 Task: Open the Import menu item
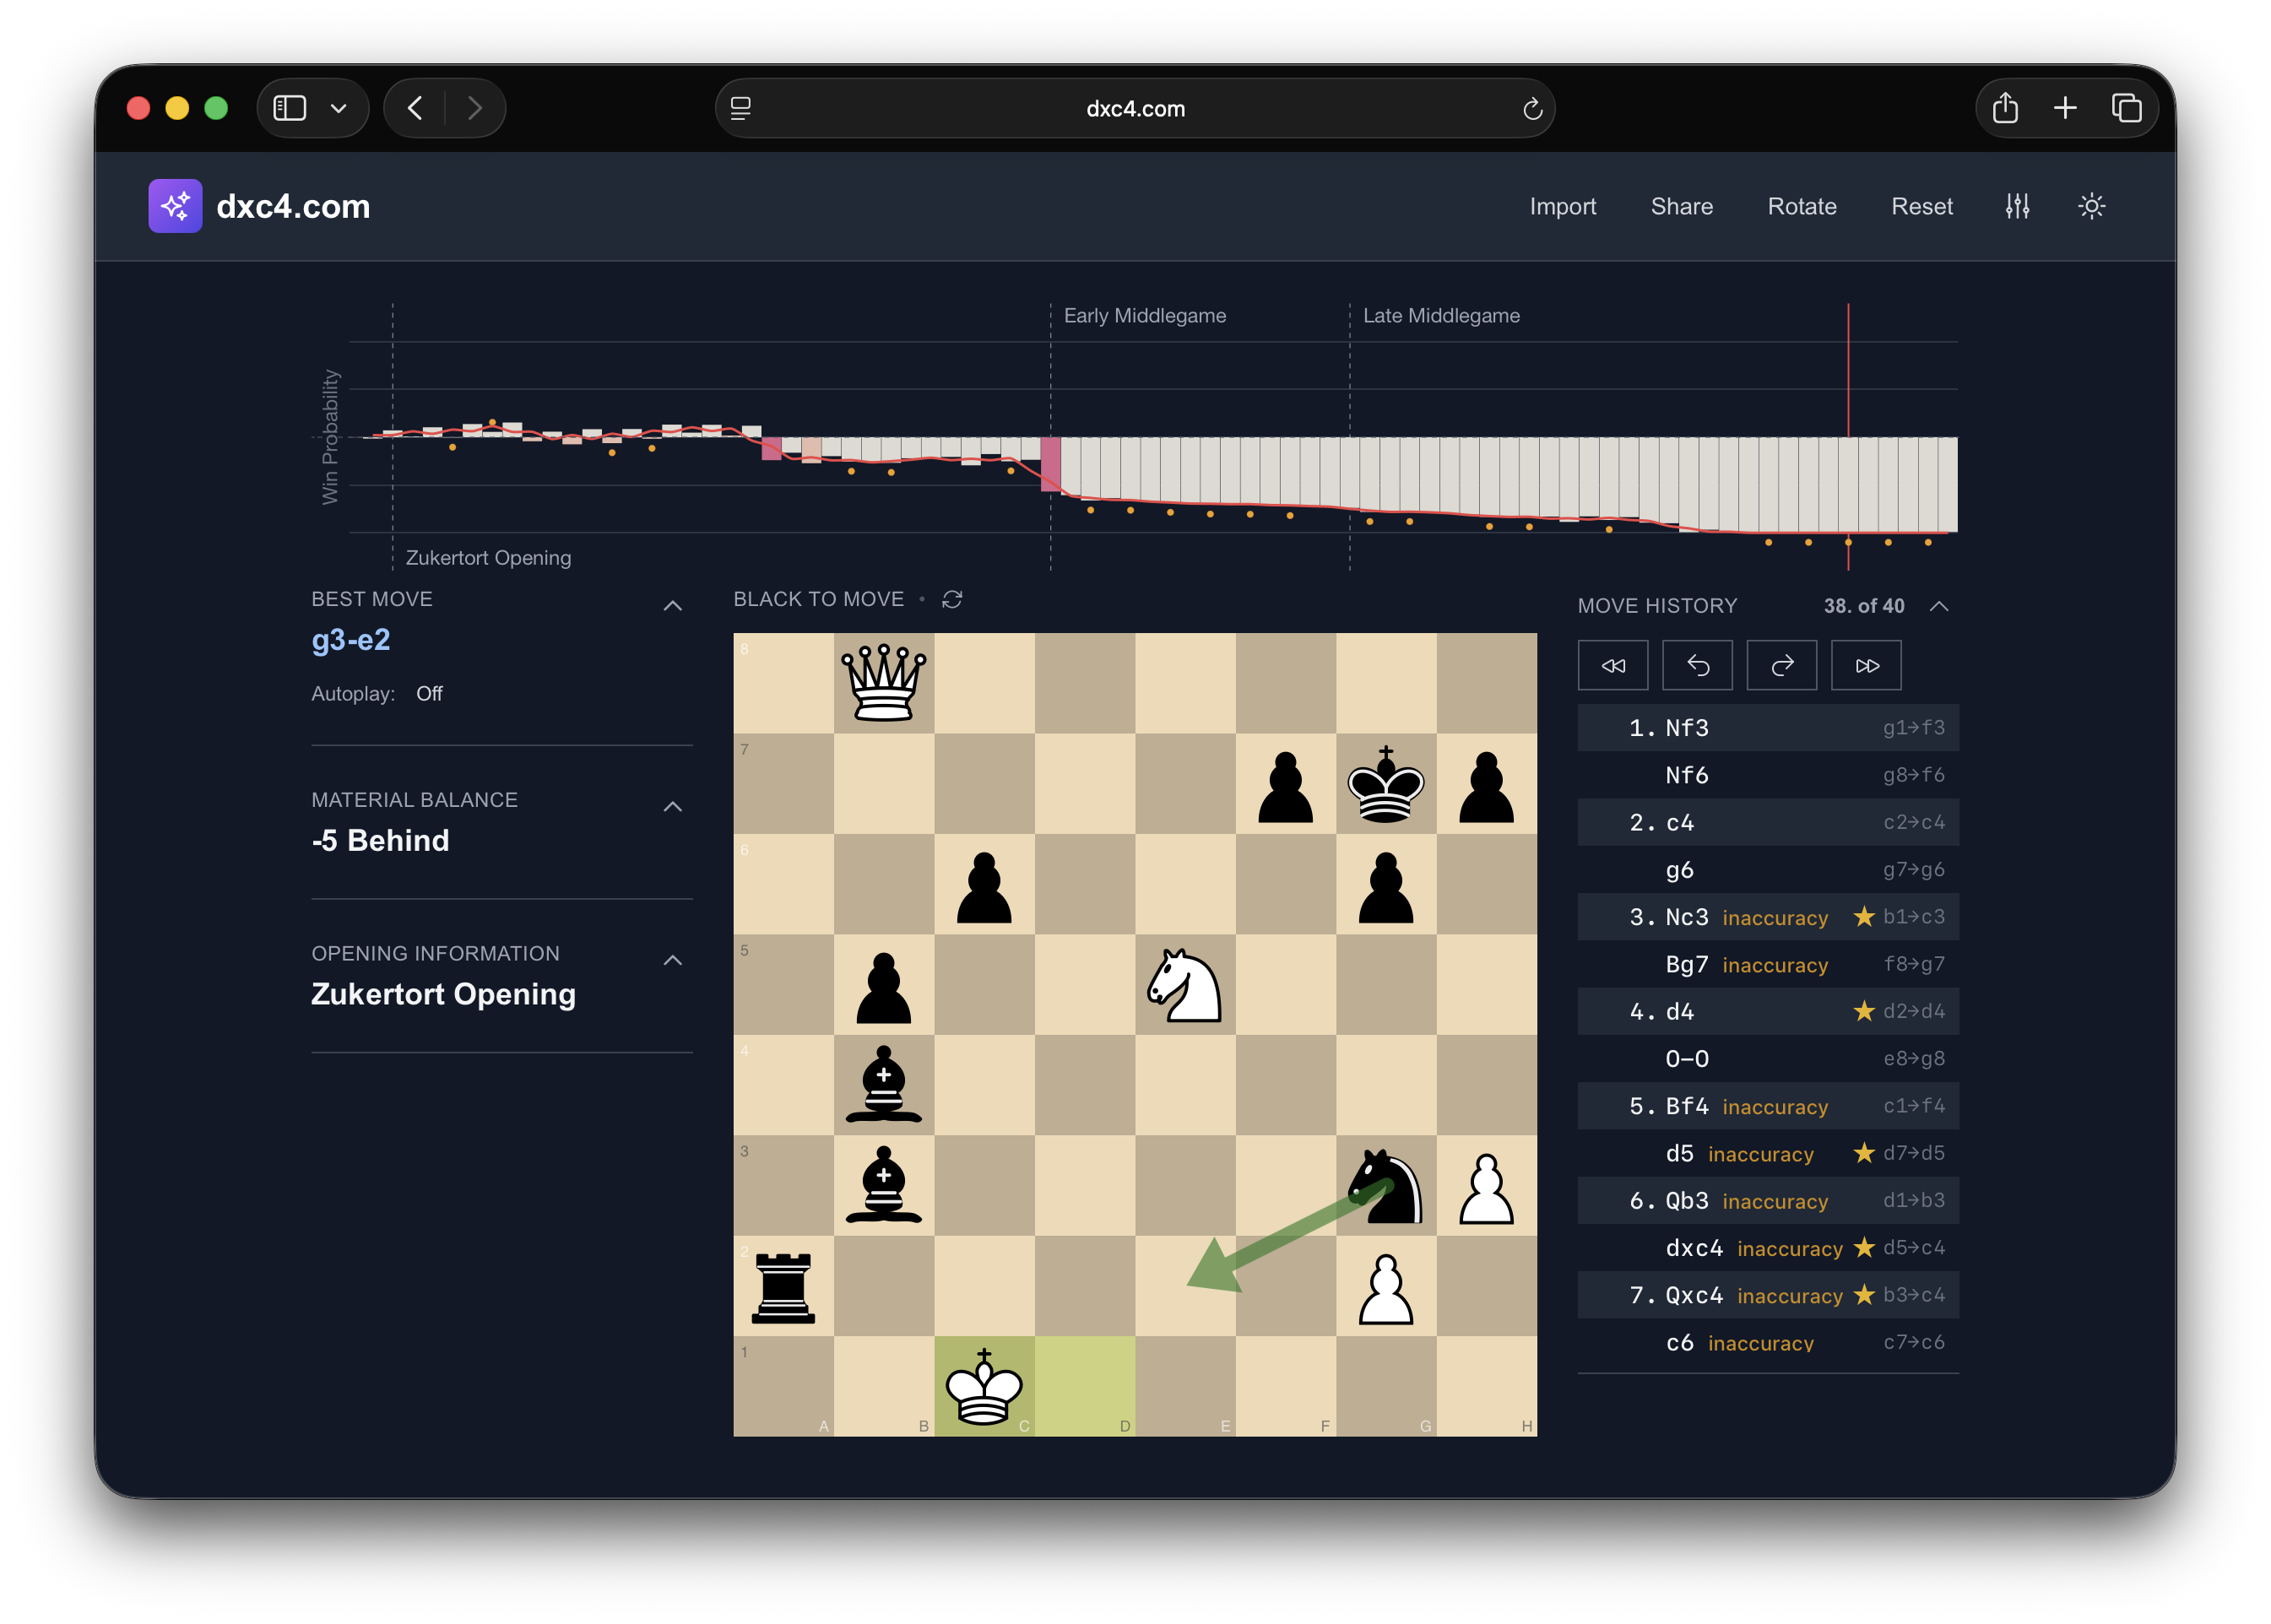coord(1562,206)
